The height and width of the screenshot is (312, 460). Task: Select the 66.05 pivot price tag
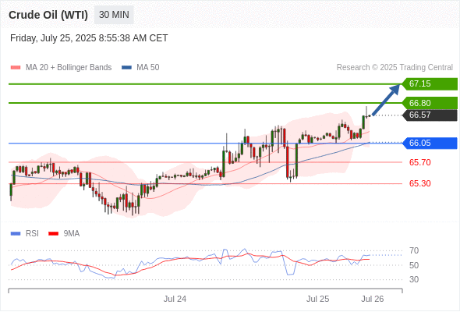(430, 144)
